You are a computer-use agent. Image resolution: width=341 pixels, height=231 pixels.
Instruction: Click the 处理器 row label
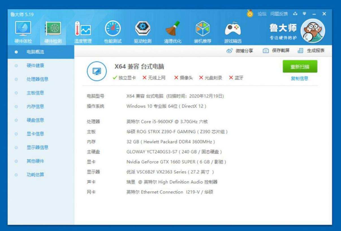(93, 122)
